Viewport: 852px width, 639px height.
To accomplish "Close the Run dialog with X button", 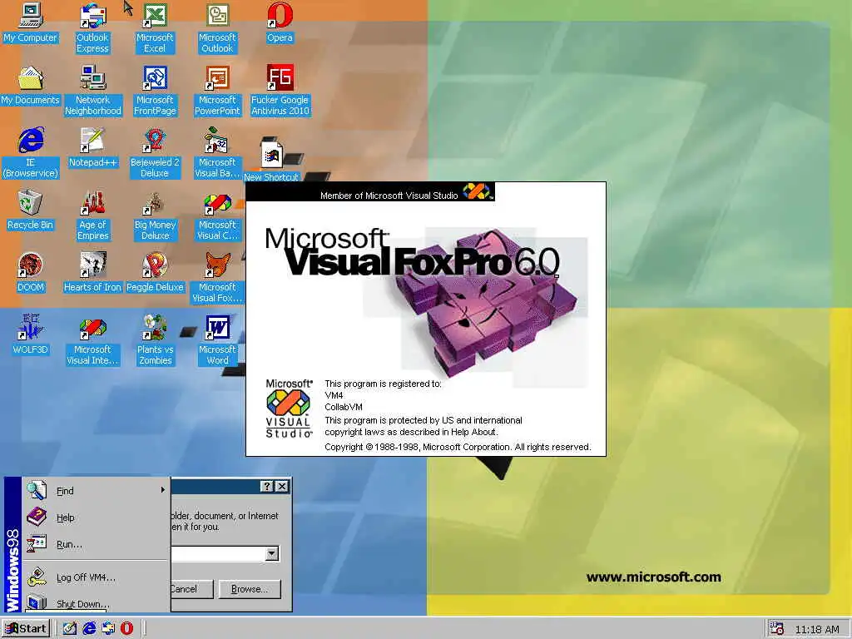I will click(x=282, y=486).
